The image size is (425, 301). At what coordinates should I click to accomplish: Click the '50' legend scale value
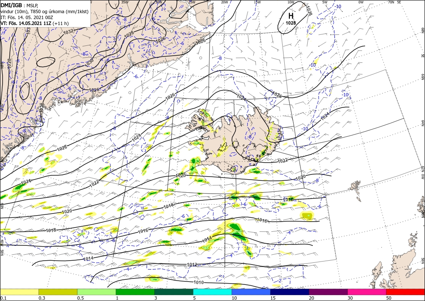pos(389,298)
